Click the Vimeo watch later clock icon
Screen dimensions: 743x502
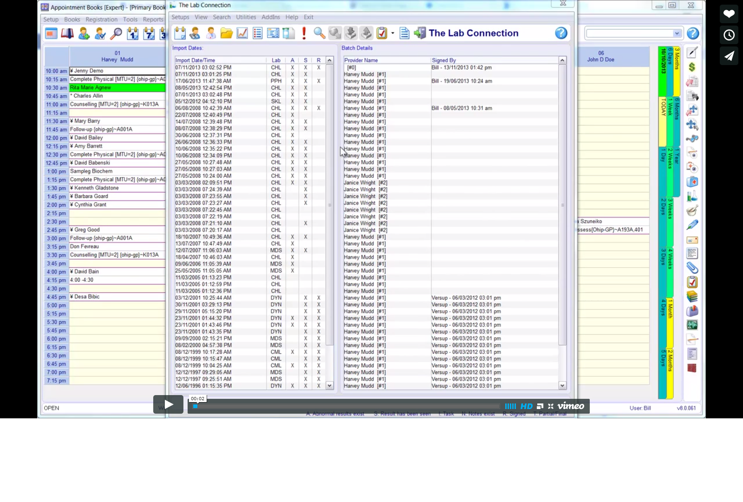click(x=729, y=35)
